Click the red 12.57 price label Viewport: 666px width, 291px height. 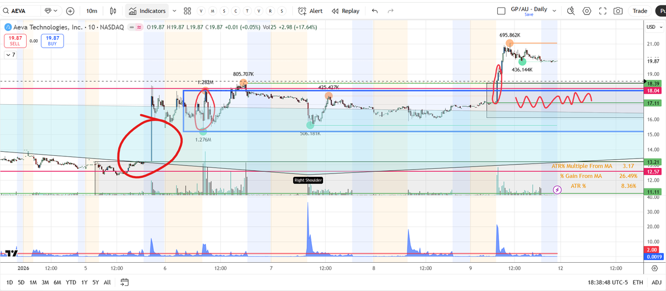tap(652, 172)
